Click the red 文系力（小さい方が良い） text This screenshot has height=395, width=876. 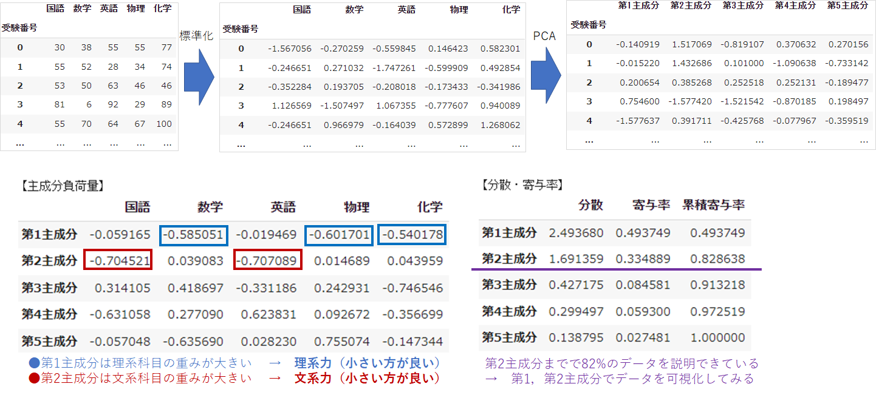tap(366, 379)
